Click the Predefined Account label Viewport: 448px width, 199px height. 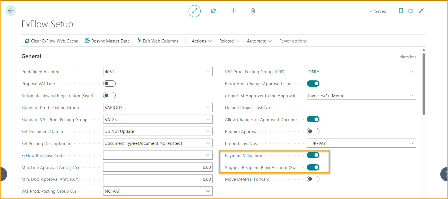point(41,72)
